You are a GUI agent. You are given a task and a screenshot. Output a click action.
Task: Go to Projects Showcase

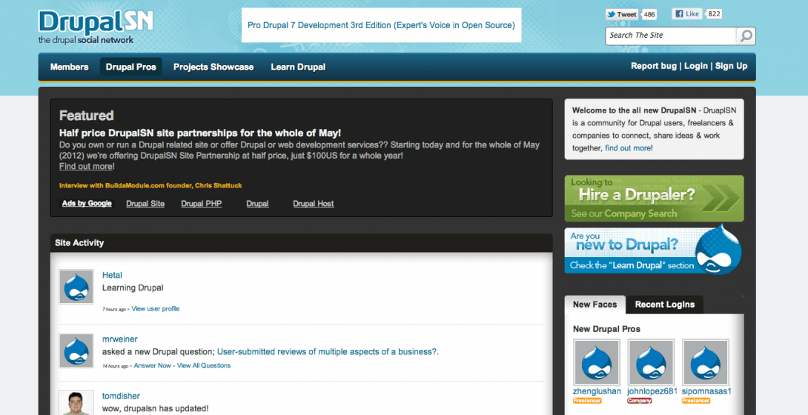pos(213,67)
